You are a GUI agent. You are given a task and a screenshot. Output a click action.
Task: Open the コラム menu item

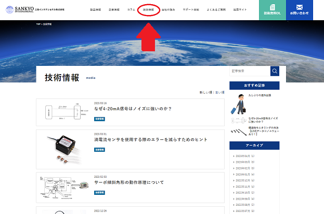point(131,10)
